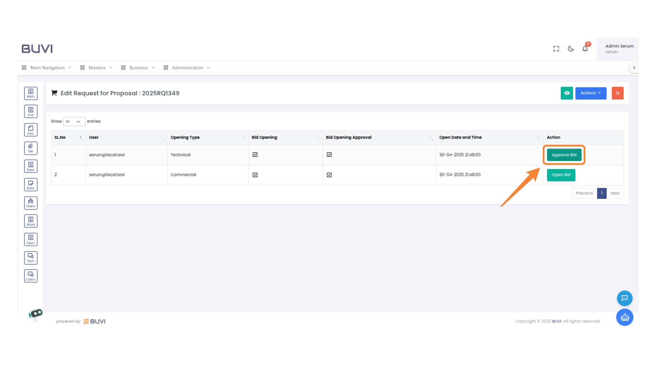Click the Open Bid button
The height and width of the screenshot is (369, 656).
pyautogui.click(x=561, y=175)
